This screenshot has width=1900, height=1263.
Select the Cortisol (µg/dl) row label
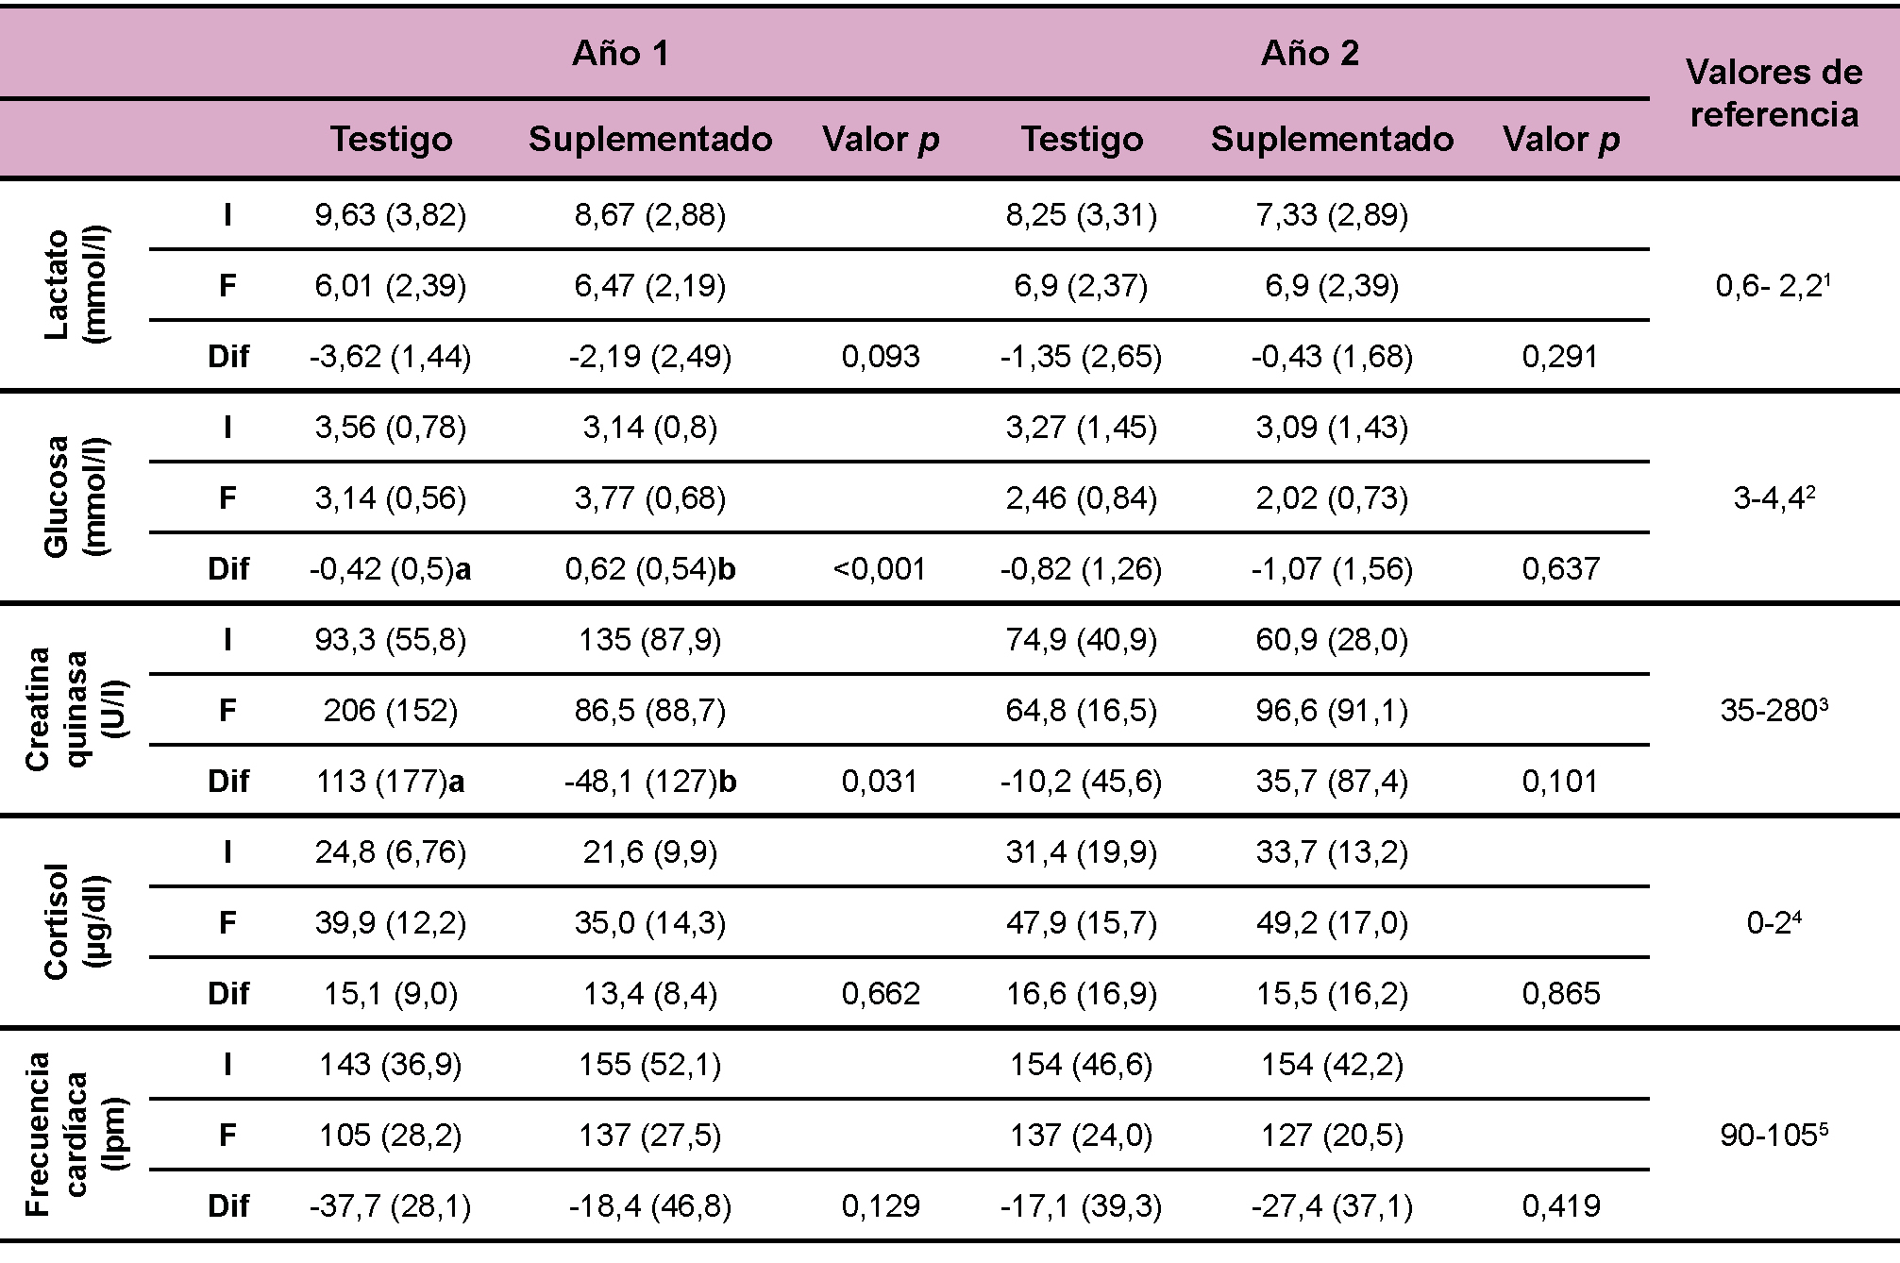pyautogui.click(x=74, y=922)
